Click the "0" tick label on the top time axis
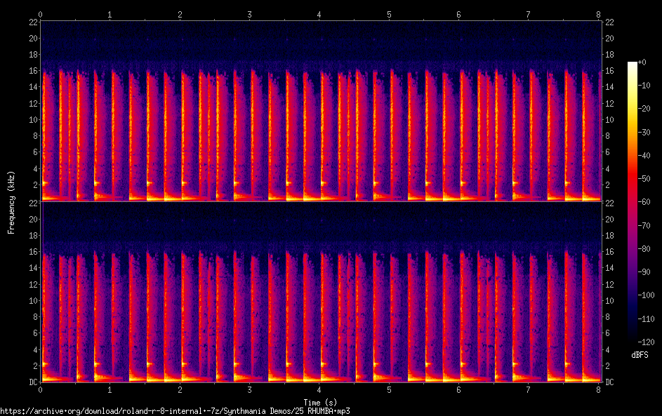 click(x=40, y=14)
